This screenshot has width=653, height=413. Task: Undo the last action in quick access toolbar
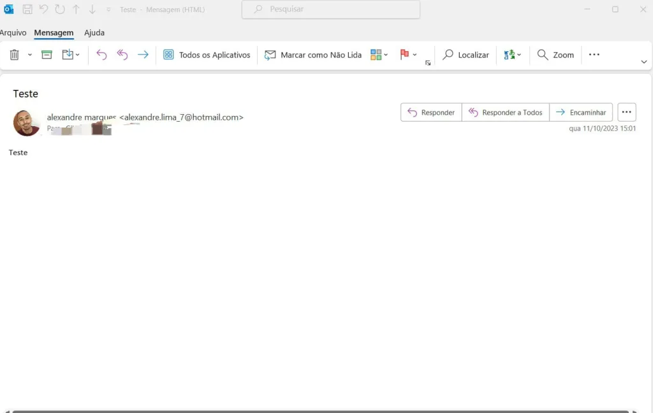pos(42,10)
